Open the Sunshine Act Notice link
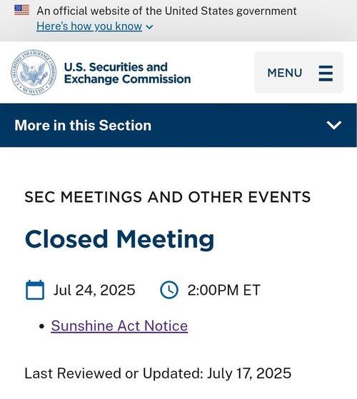The width and height of the screenshot is (357, 399). tap(119, 325)
